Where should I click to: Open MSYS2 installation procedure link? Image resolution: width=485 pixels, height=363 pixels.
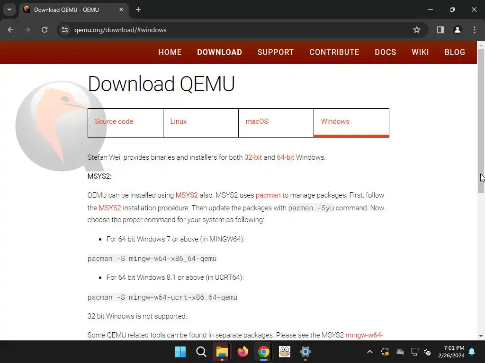[110, 208]
